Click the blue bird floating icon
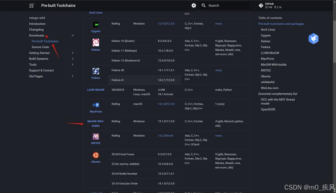336x193 pixels. 314,39
